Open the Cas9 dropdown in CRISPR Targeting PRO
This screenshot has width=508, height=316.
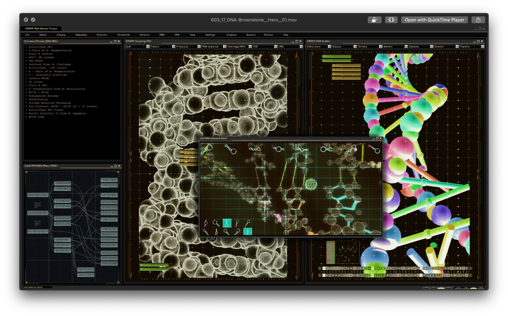137,46
